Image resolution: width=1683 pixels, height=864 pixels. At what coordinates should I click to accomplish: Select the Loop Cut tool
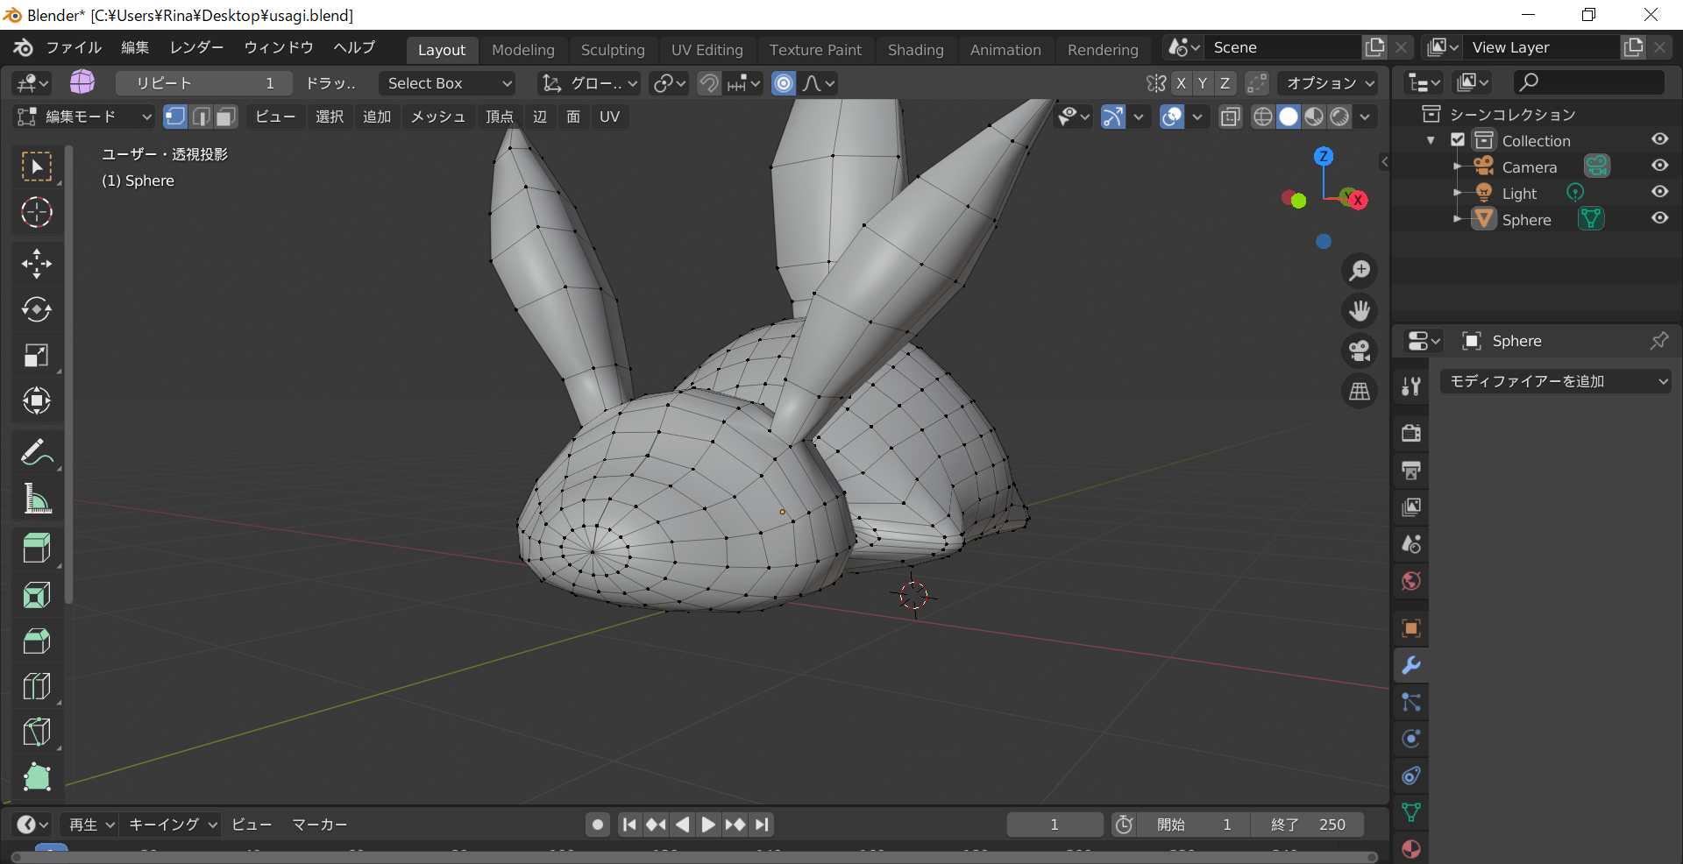point(37,686)
